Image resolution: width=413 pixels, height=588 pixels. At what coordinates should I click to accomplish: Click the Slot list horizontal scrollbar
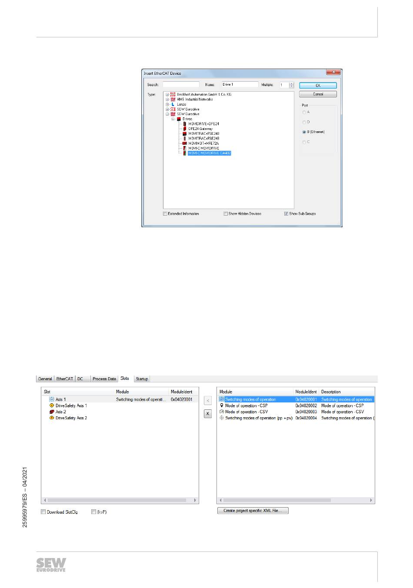tap(120, 500)
